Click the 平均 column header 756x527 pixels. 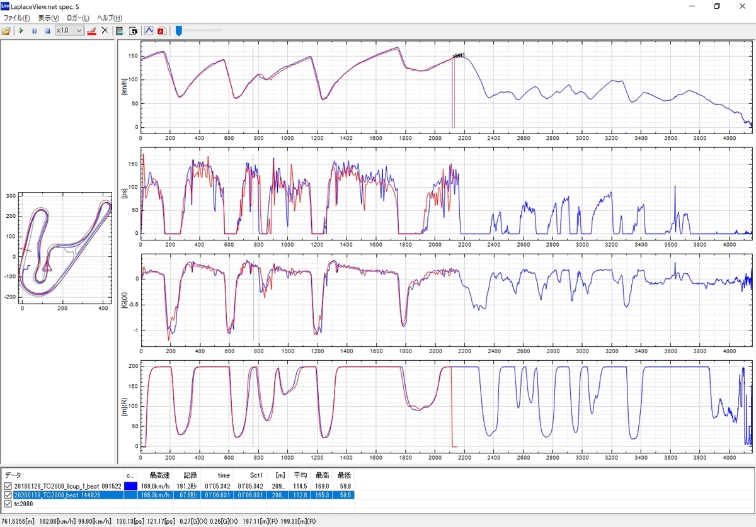(x=300, y=475)
